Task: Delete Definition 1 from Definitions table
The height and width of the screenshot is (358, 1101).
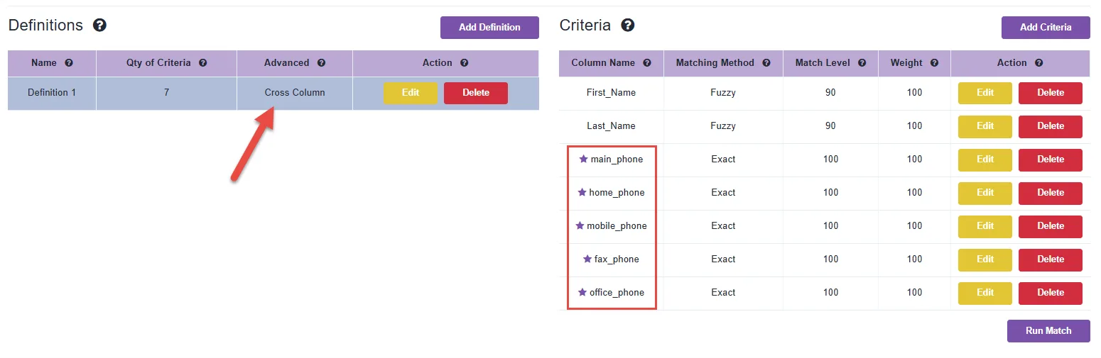Action: 476,93
